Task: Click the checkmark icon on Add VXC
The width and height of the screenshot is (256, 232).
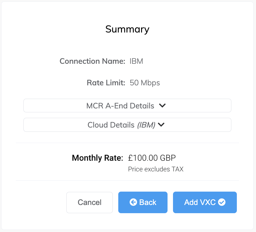Action: [222, 202]
